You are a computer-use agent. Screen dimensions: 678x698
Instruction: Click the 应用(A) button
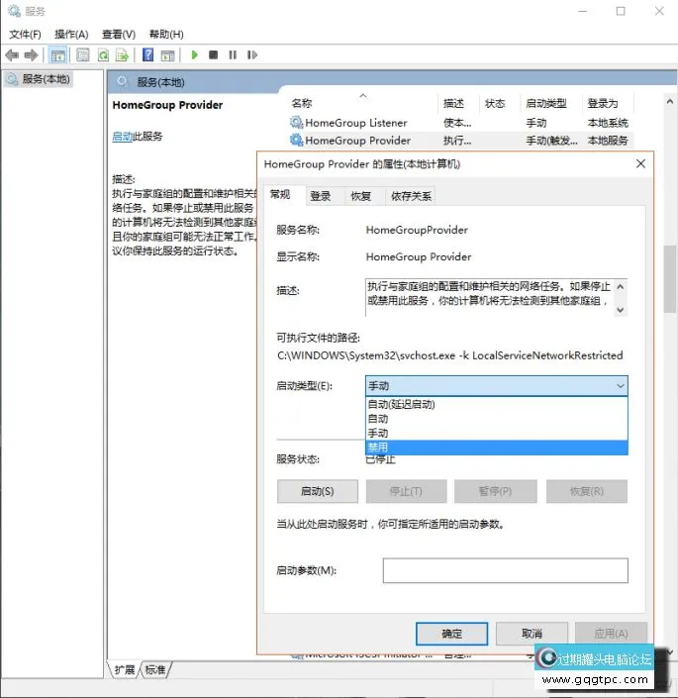tap(611, 634)
